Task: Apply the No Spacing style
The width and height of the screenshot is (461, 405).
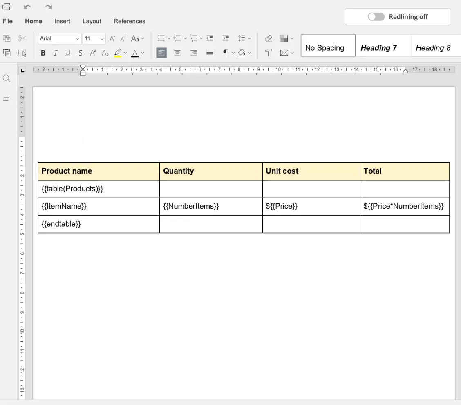Action: click(x=327, y=47)
